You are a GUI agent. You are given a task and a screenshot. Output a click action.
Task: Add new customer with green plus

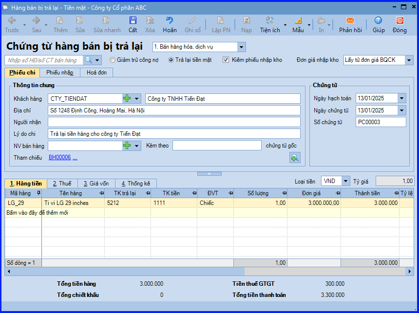[127, 98]
